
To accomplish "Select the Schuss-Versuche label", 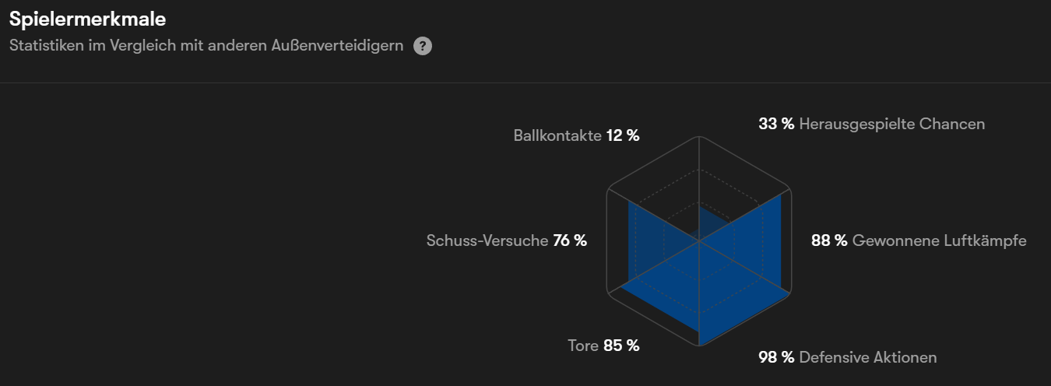I will [487, 240].
